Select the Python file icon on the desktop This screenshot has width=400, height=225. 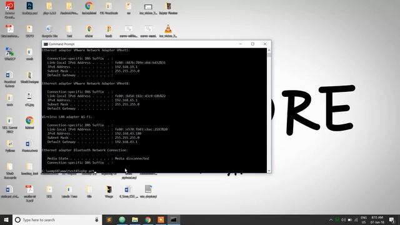pos(10,144)
